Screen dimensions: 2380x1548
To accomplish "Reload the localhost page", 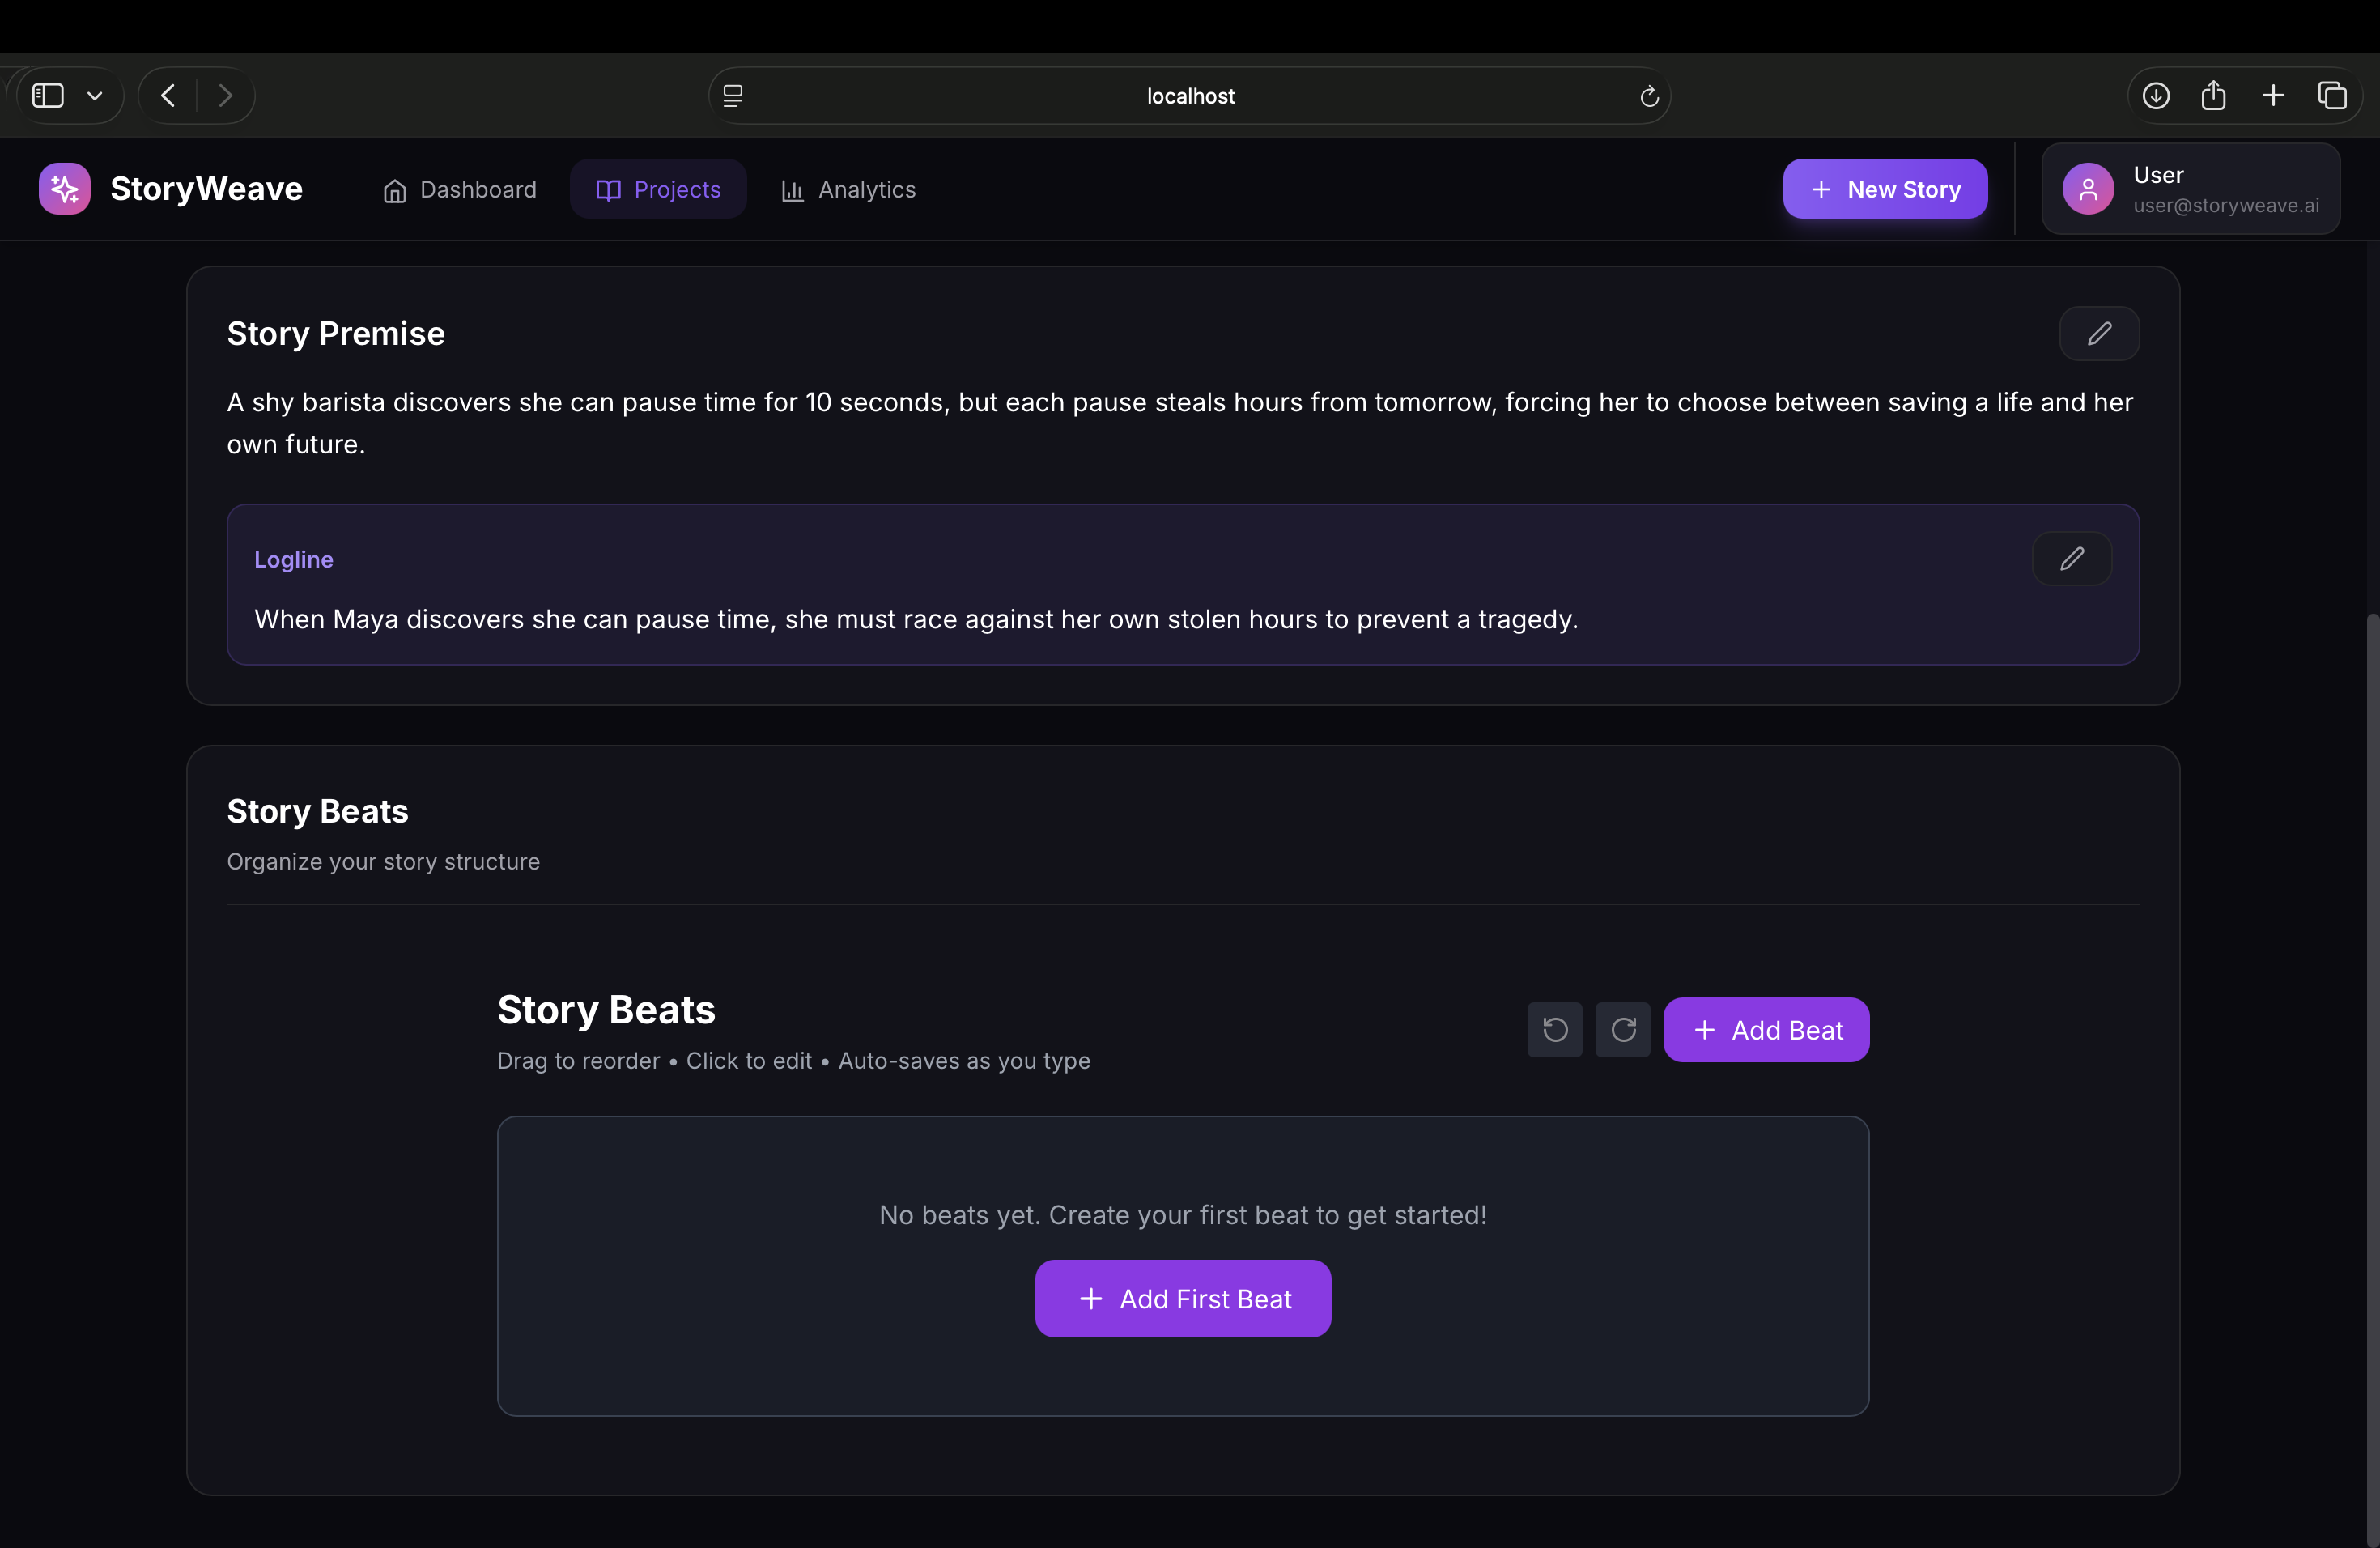I will (1649, 96).
